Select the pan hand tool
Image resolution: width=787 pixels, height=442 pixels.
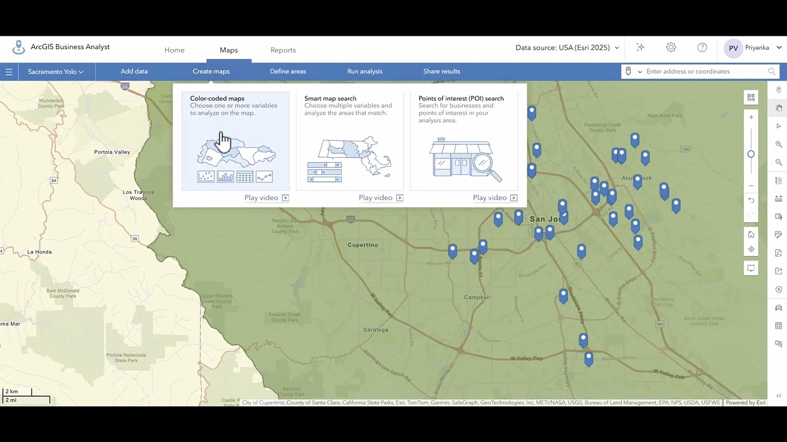click(778, 108)
